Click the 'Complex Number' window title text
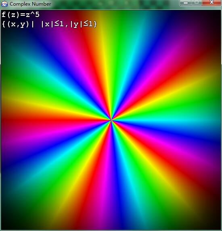The height and width of the screenshot is (231, 222). click(30, 4)
